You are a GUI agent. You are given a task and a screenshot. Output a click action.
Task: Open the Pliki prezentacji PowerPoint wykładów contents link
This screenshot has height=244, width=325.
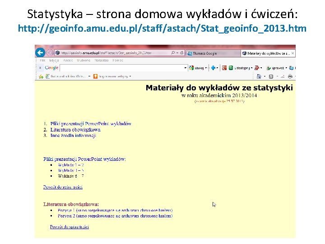(x=91, y=124)
